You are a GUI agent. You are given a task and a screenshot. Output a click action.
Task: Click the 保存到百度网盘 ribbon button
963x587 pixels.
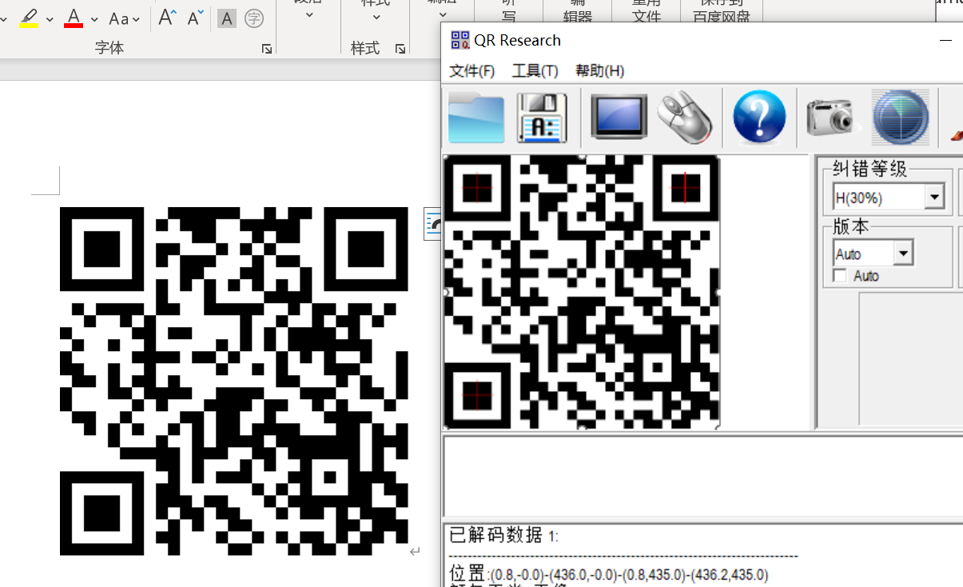(722, 11)
